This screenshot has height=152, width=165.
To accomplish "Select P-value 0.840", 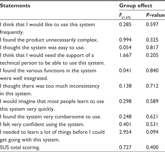I will click(152, 70).
